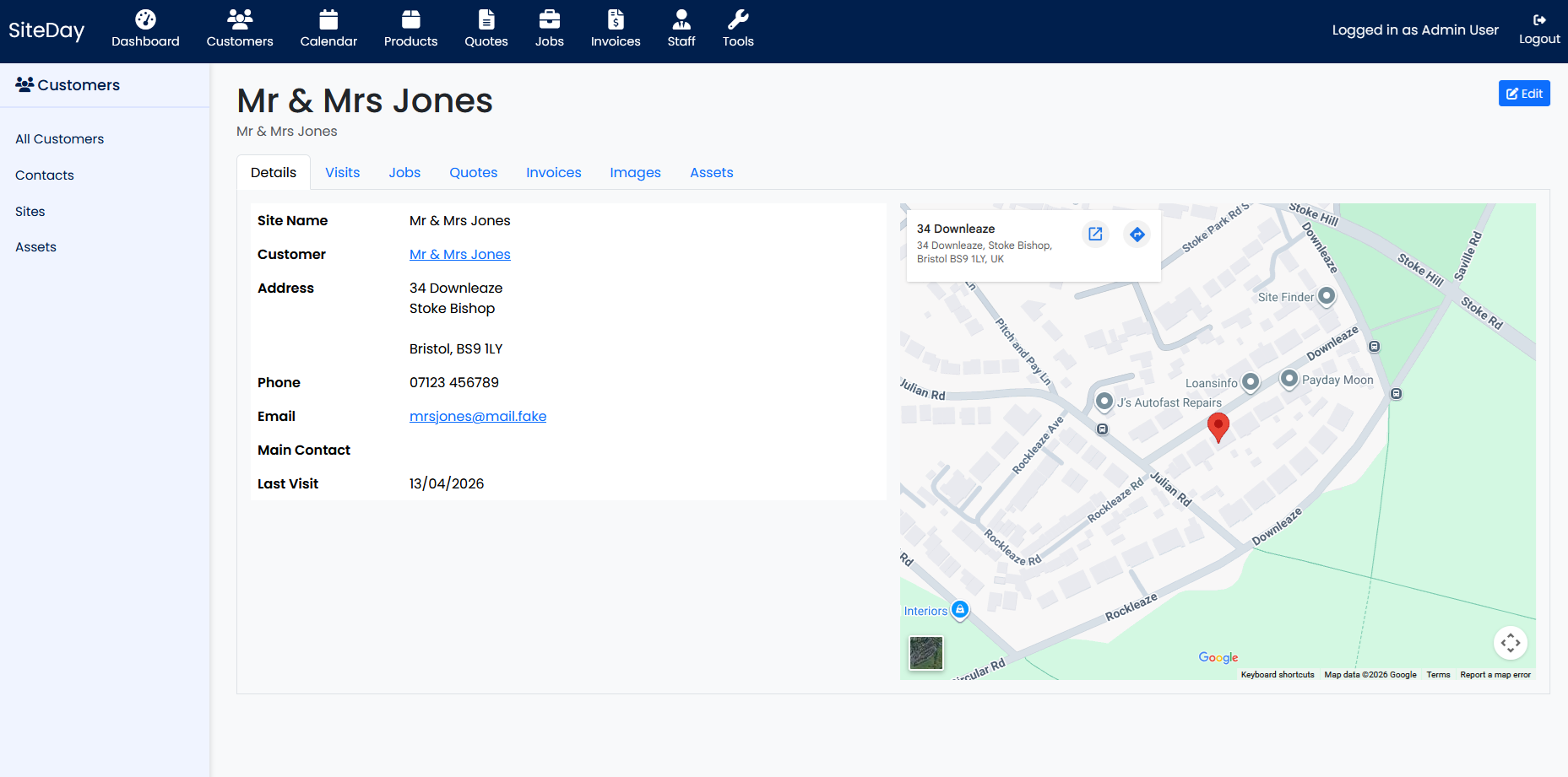1568x777 pixels.
Task: Open Assets in sidebar
Action: click(x=35, y=247)
